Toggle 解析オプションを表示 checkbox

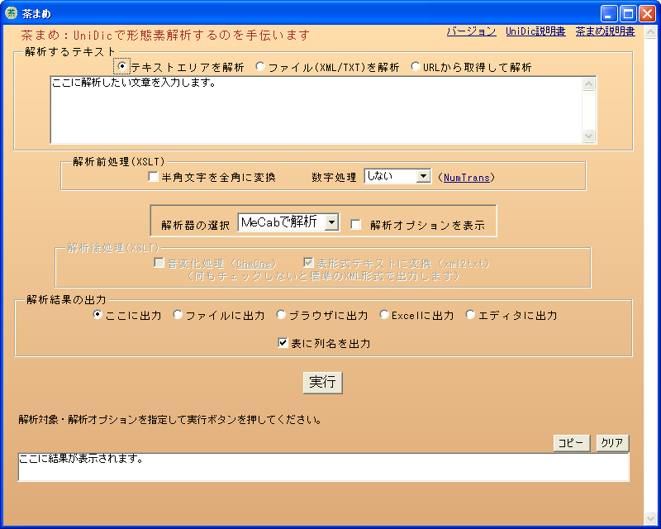(356, 224)
